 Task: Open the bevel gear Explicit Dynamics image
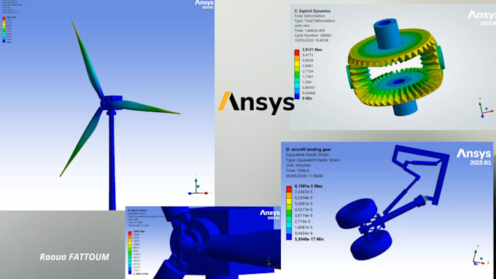pos(393,67)
